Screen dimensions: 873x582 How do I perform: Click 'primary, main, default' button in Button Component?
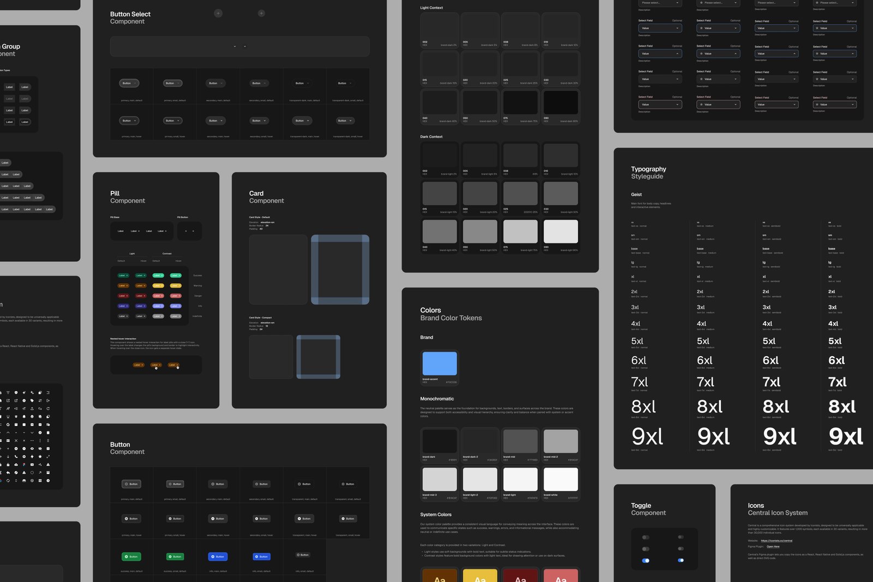click(131, 484)
